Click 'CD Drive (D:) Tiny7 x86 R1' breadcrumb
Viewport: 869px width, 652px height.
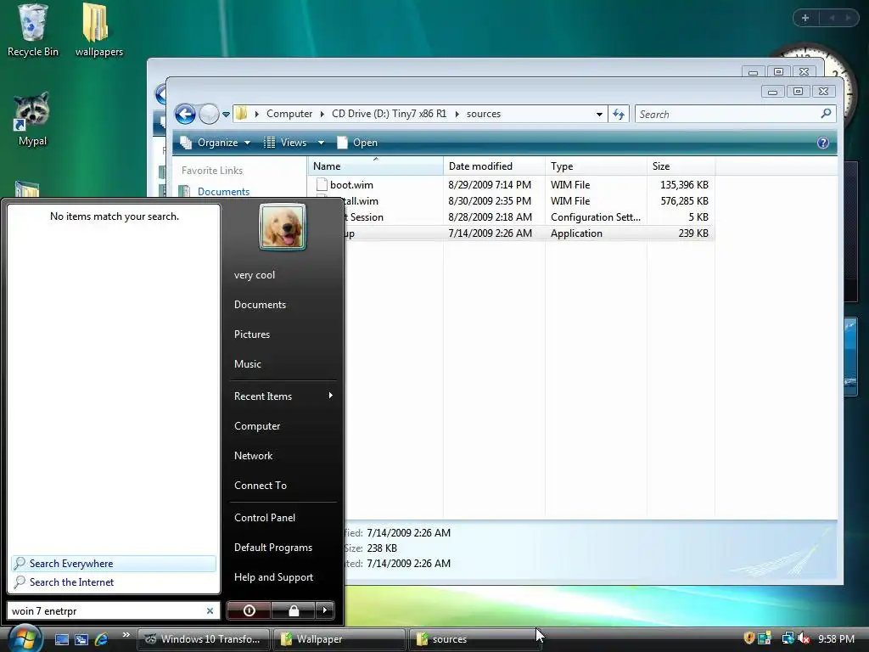tap(389, 114)
